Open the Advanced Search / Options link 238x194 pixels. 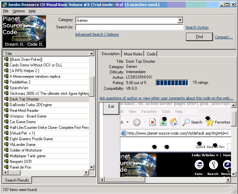tap(97, 34)
